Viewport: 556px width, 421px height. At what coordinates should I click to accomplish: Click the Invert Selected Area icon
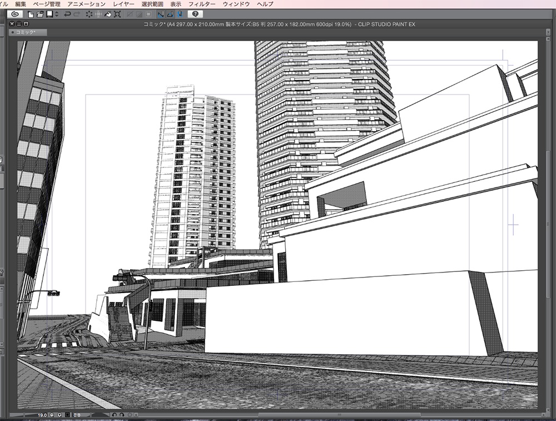(x=140, y=14)
